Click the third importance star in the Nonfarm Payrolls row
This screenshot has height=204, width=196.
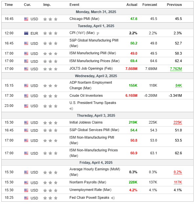click(56, 183)
